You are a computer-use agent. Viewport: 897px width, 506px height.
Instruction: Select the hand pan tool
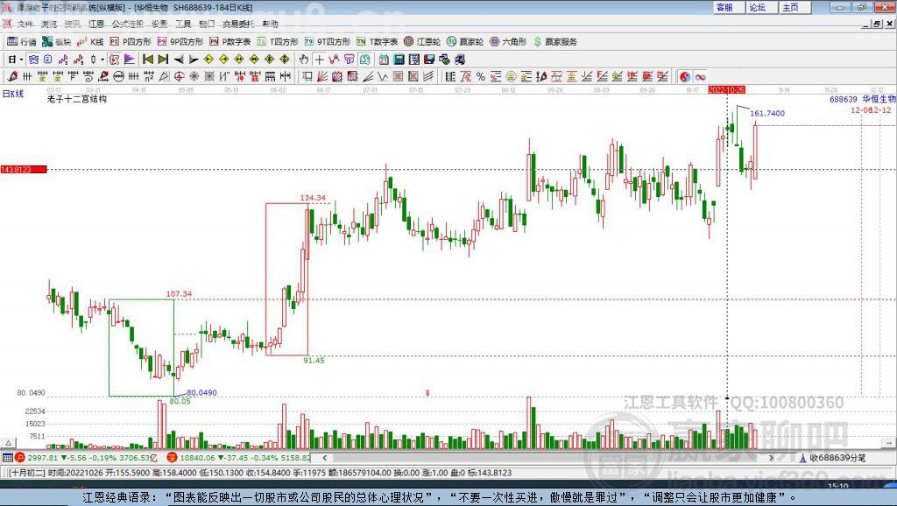coord(304,60)
